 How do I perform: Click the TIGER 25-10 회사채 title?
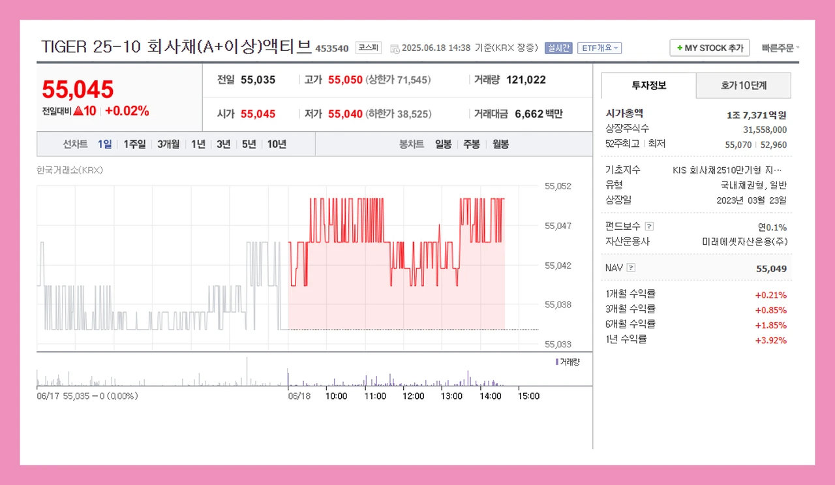coord(176,47)
